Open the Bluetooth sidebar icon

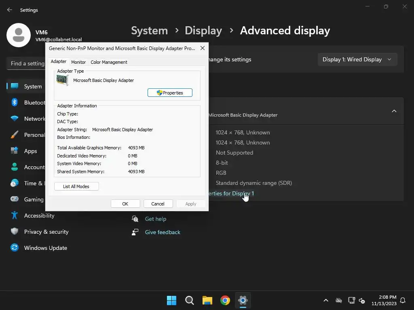pyautogui.click(x=15, y=102)
